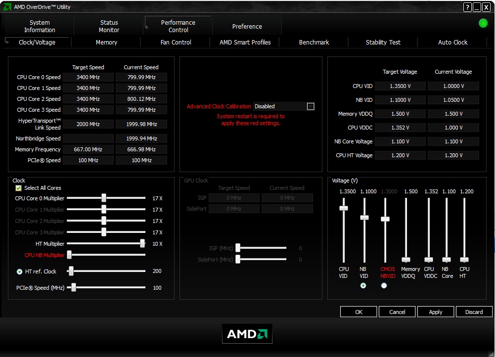Switch to the Memory subtab
Screen dimensions: 495x357
(106, 43)
